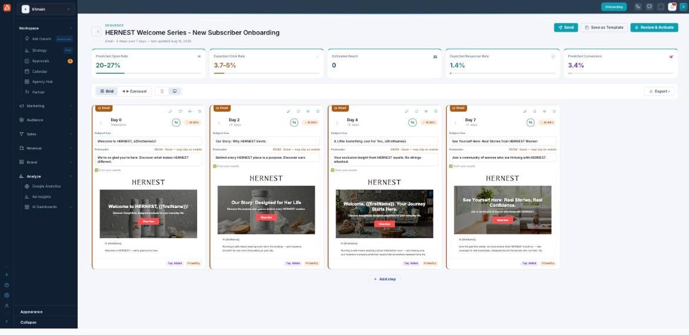Edit the Day 0 email with pencil icon
Screen dimensions: 689x335
[x=171, y=112]
